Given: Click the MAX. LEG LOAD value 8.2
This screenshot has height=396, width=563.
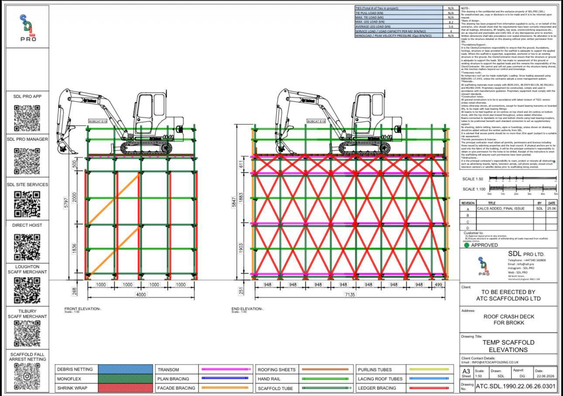Looking at the screenshot, I should [451, 22].
